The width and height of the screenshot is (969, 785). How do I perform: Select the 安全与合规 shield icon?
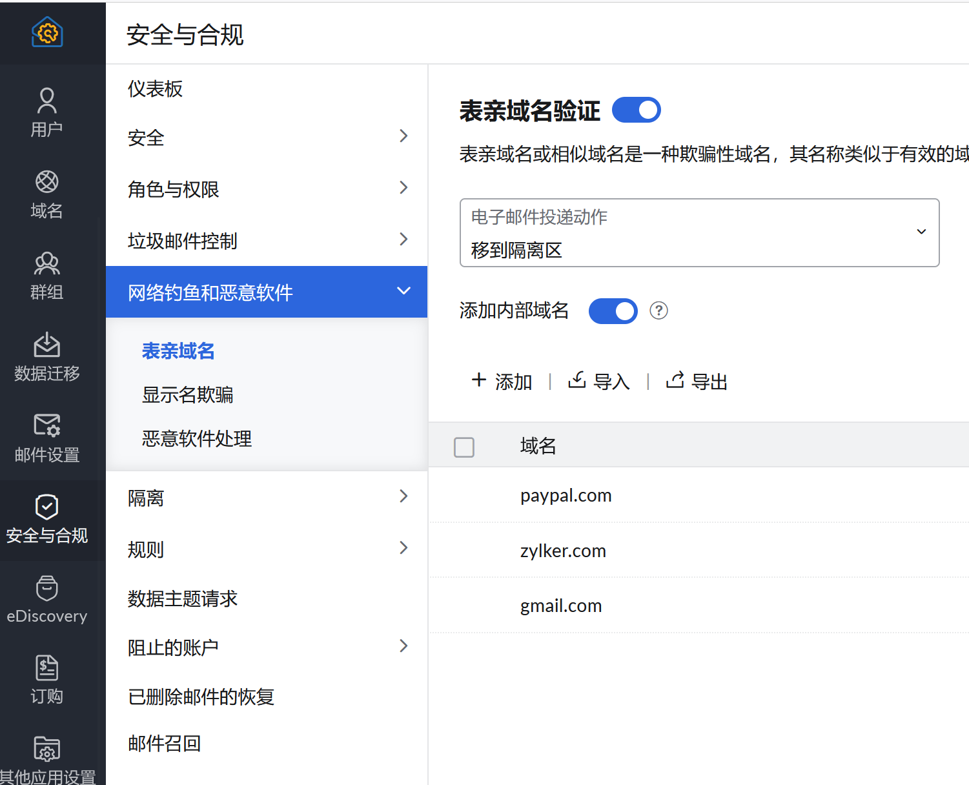[46, 507]
